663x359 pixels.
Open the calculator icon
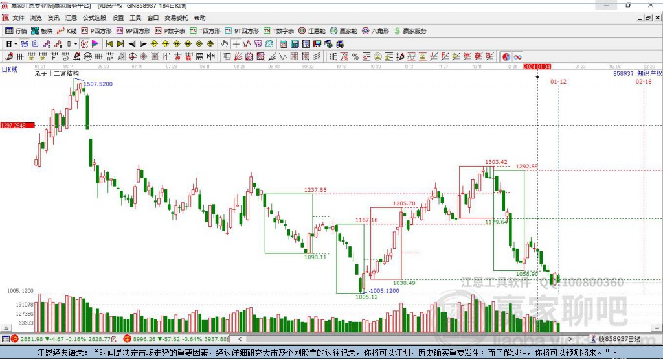295,44
